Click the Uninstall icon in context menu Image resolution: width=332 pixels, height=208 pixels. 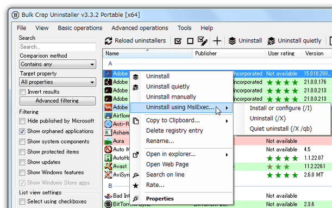click(x=135, y=77)
